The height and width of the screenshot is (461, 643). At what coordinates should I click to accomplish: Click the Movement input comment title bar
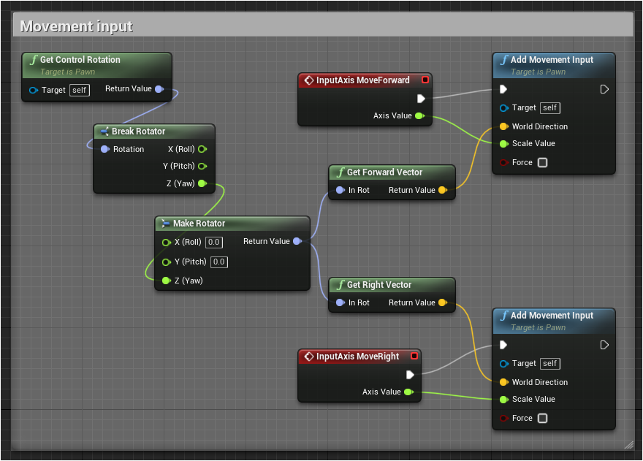point(322,26)
